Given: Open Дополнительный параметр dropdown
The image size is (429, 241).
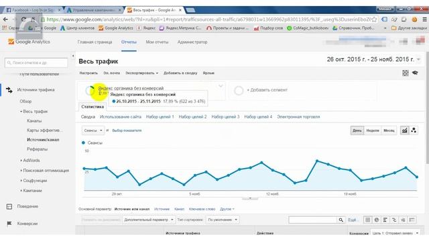Looking at the screenshot, I should [x=149, y=220].
